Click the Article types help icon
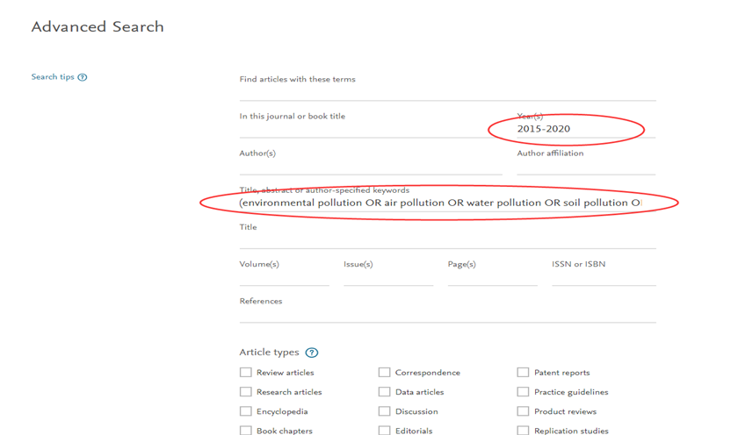Viewport: 738px width, 435px height. [x=312, y=353]
